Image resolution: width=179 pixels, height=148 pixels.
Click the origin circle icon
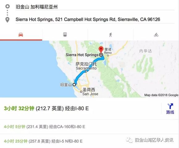point(7,7)
